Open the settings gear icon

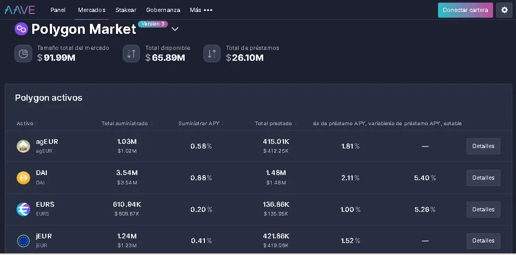[x=504, y=10]
